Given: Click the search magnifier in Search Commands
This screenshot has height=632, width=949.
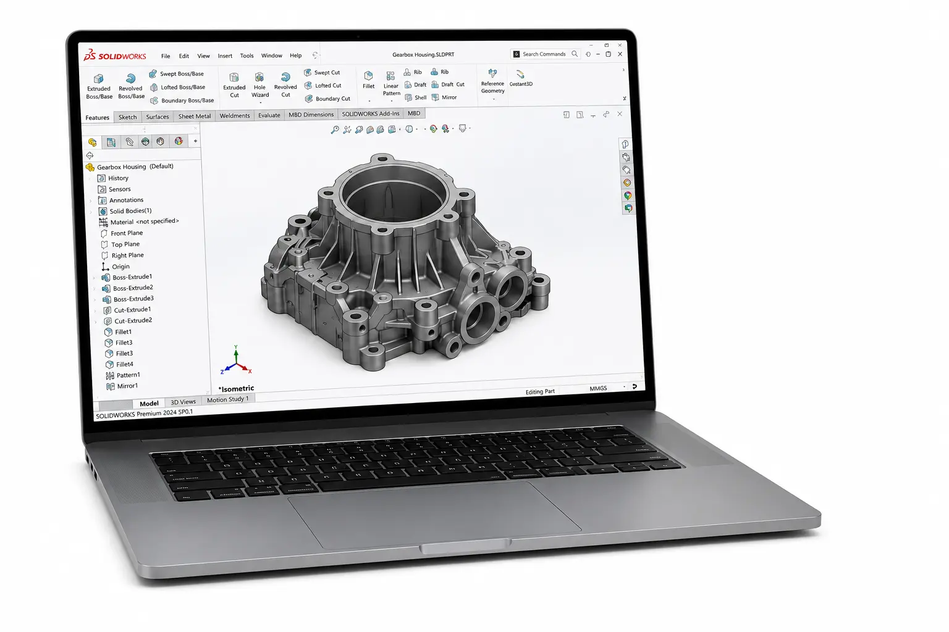Looking at the screenshot, I should tap(575, 54).
